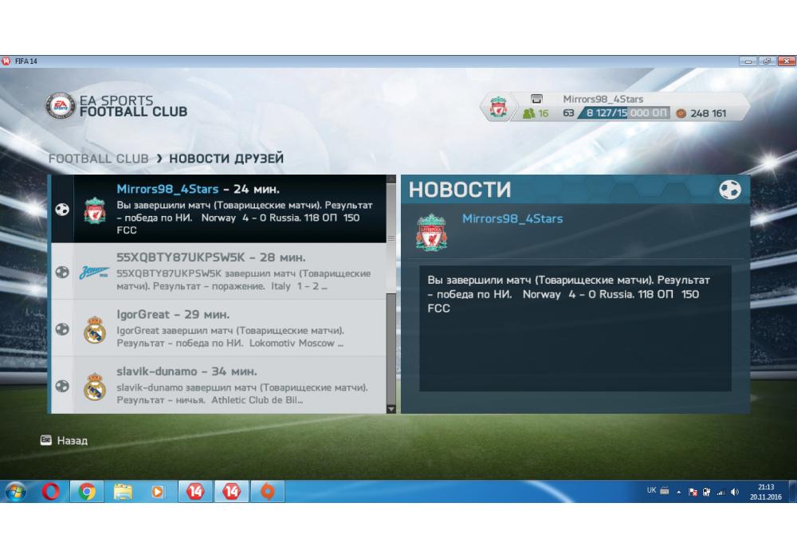Click the EA Sports Football Club logo

pos(61,106)
